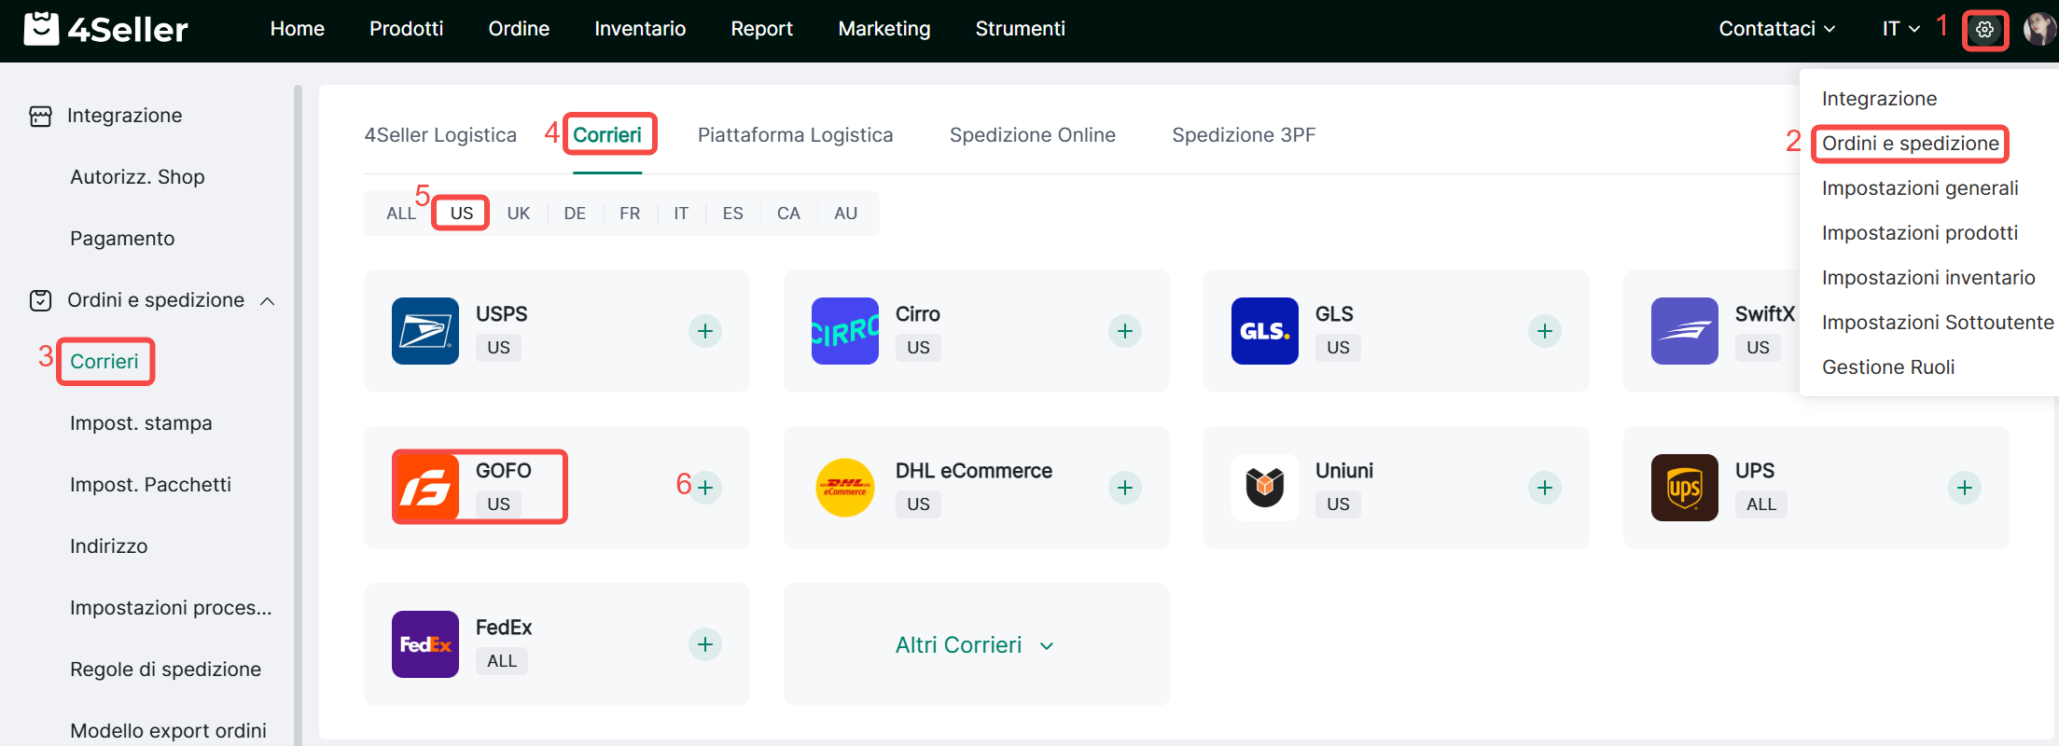Click the UPS shield logo
The width and height of the screenshot is (2059, 746).
pyautogui.click(x=1684, y=488)
